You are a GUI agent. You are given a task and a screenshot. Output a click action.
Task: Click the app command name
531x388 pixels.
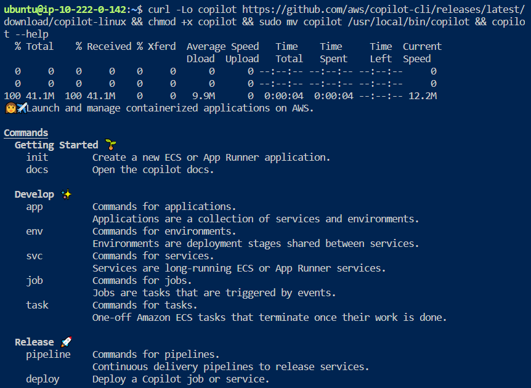point(34,207)
